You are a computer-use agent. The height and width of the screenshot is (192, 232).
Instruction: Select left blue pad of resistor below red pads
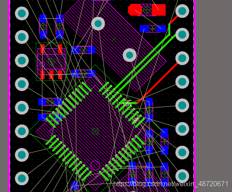pyautogui.click(x=144, y=29)
